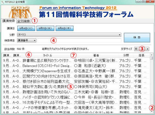
Task: Switch to the 全文検索 tab
Action: (23, 21)
